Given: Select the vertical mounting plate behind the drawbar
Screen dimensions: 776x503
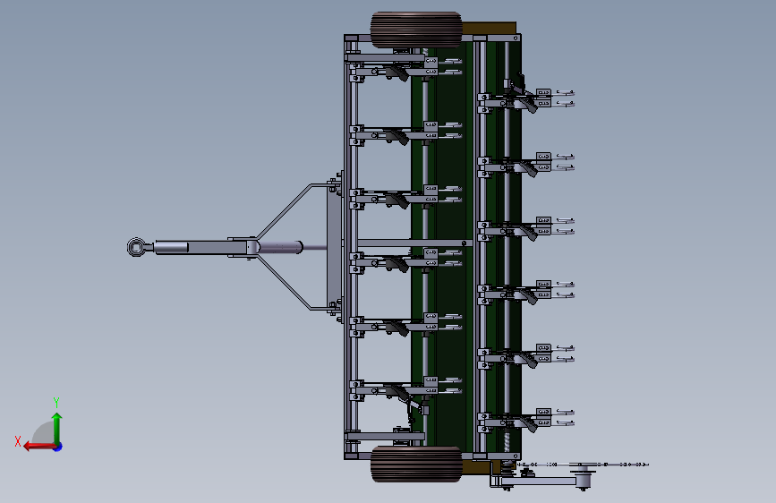Looking at the screenshot, I should 334,247.
